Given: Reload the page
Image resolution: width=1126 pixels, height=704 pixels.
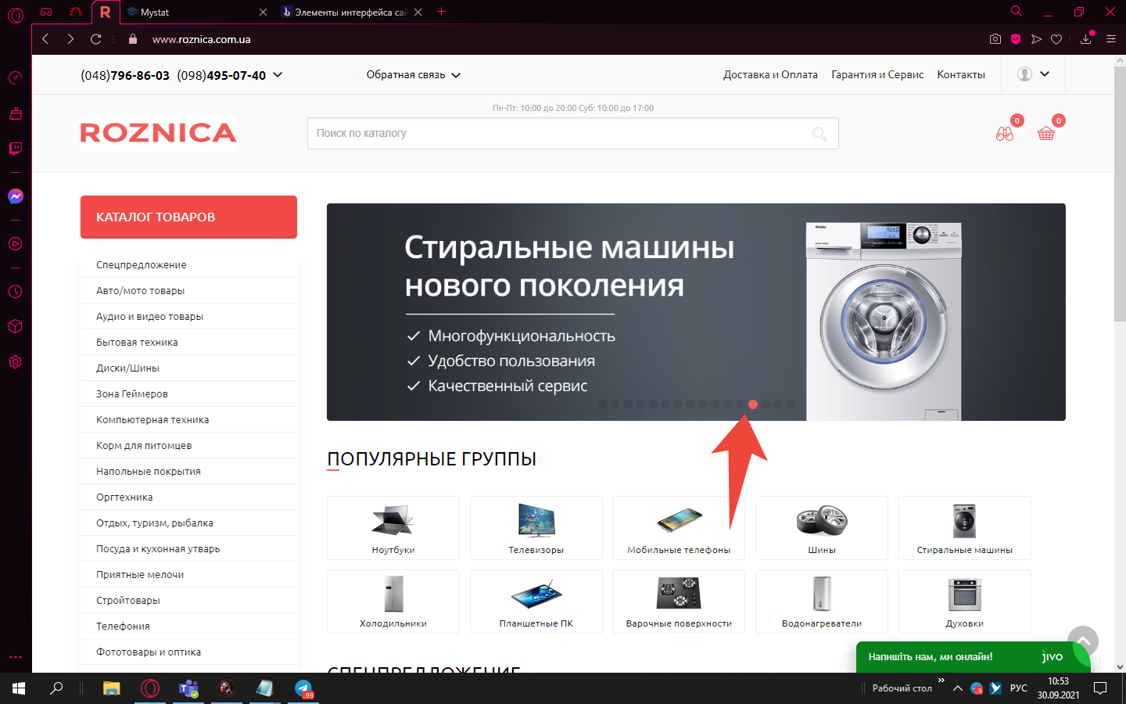Looking at the screenshot, I should [95, 39].
